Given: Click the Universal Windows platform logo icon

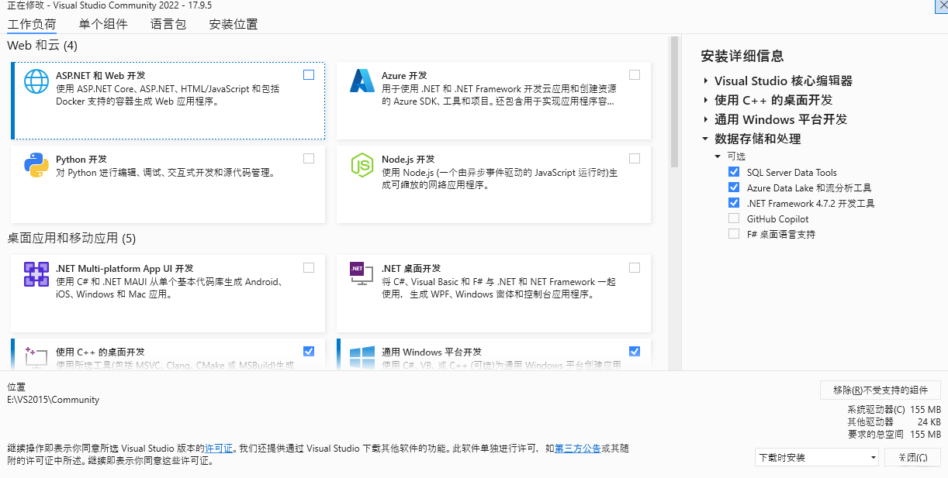Looking at the screenshot, I should click(362, 356).
